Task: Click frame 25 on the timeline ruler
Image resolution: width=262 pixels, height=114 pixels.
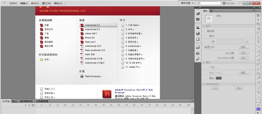Action: click(x=73, y=105)
